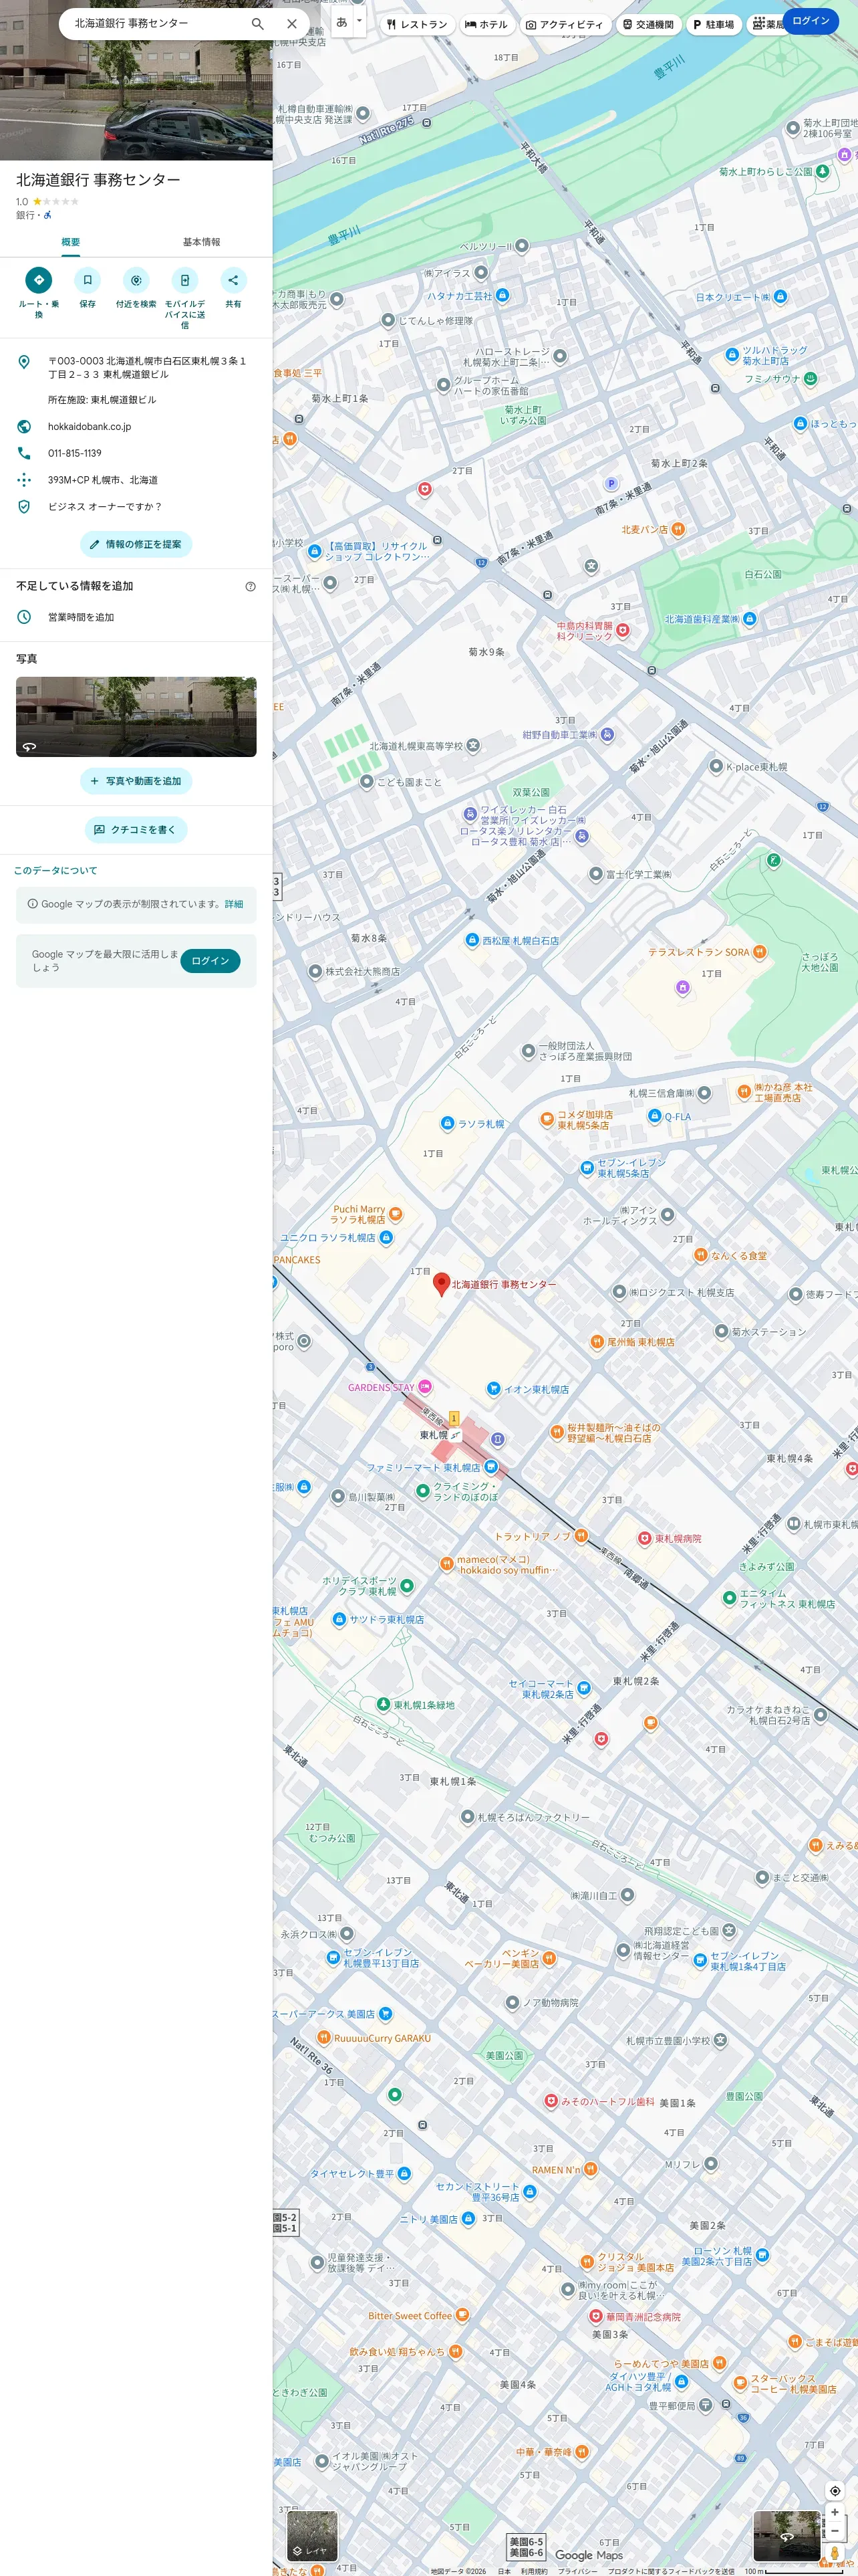Choose the 駐車場 category chip
Viewport: 858px width, 2576px height.
pyautogui.click(x=713, y=24)
